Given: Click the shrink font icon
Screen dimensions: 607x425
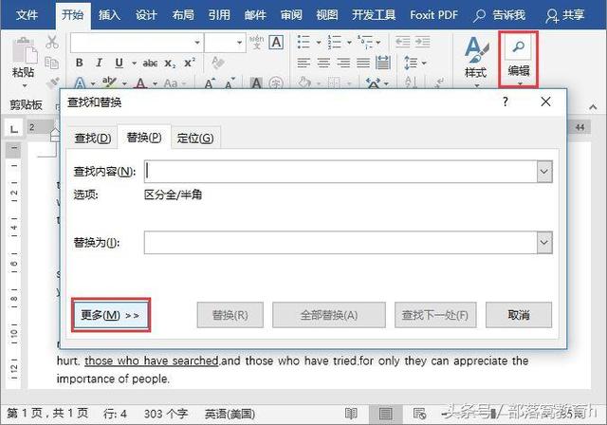Looking at the screenshot, I should coord(230,83).
